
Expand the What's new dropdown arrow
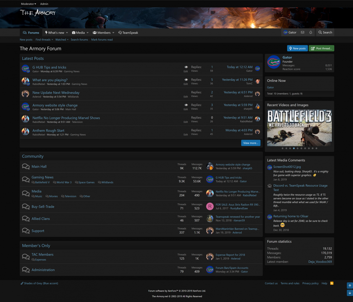[x=67, y=33]
